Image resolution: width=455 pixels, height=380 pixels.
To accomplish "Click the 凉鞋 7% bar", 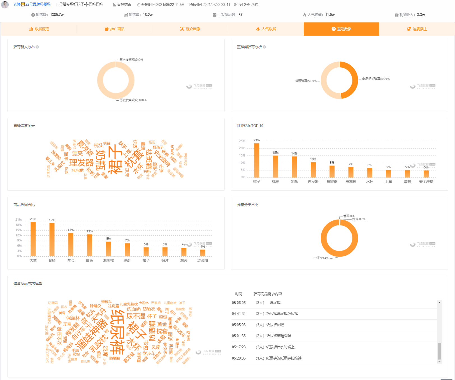I will click(127, 250).
